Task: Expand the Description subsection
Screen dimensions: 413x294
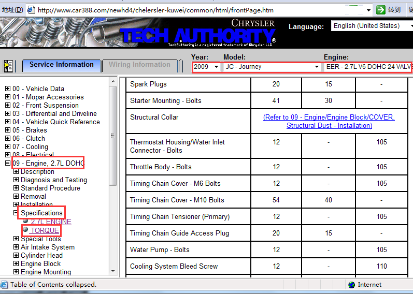Action: coord(16,172)
